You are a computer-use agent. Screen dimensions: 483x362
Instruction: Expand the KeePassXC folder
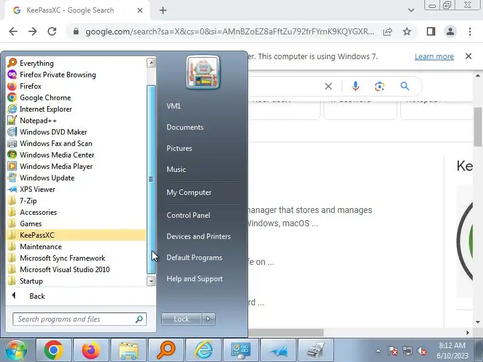click(76, 235)
